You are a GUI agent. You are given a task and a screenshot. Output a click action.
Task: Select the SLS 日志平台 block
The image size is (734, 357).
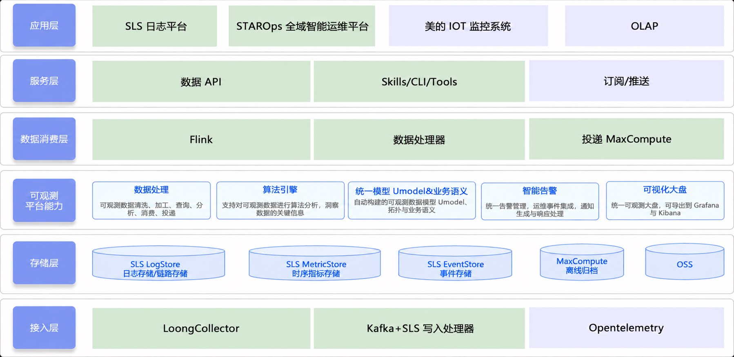point(155,26)
